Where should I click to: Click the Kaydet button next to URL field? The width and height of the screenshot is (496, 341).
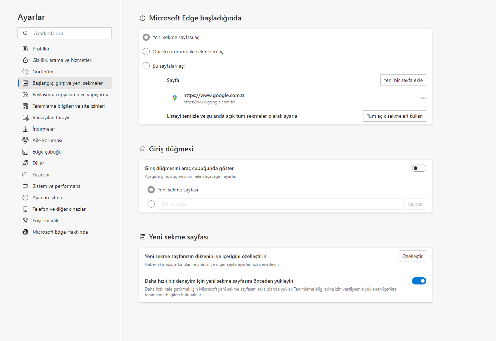(415, 204)
